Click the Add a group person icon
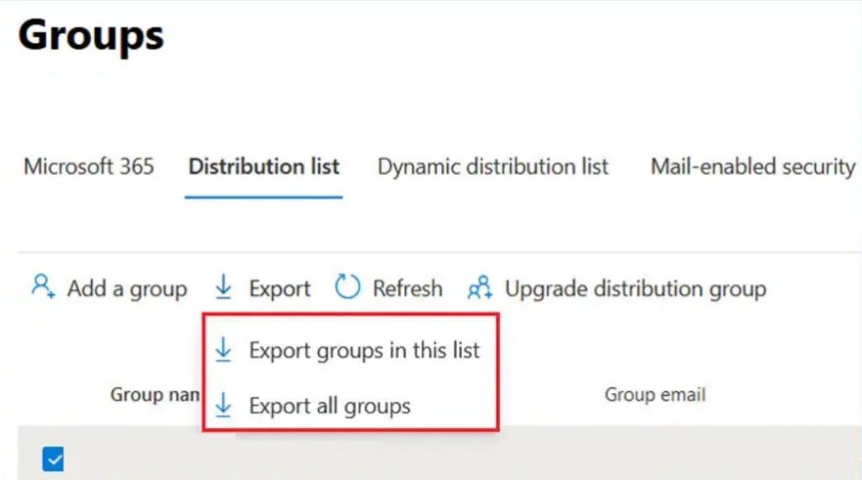Image resolution: width=862 pixels, height=480 pixels. [43, 287]
